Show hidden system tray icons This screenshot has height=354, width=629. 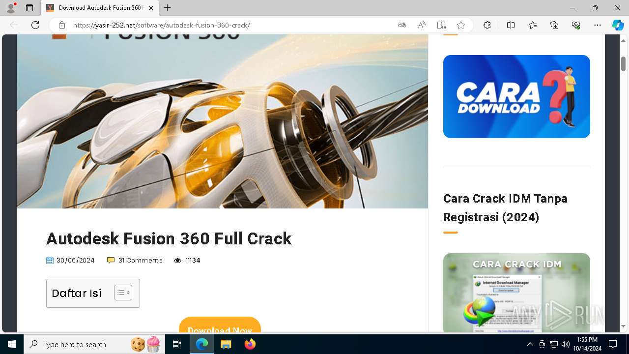coord(530,344)
